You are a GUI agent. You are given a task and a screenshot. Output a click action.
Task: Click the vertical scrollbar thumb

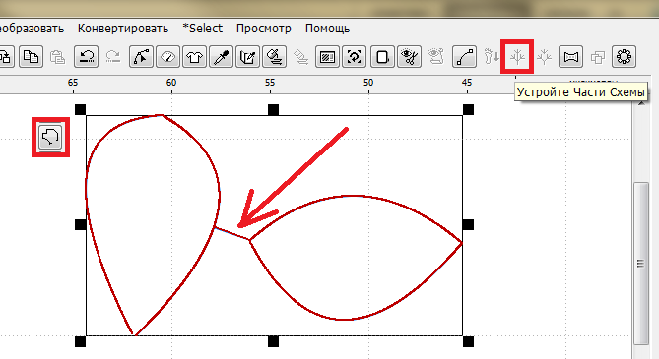pos(640,264)
